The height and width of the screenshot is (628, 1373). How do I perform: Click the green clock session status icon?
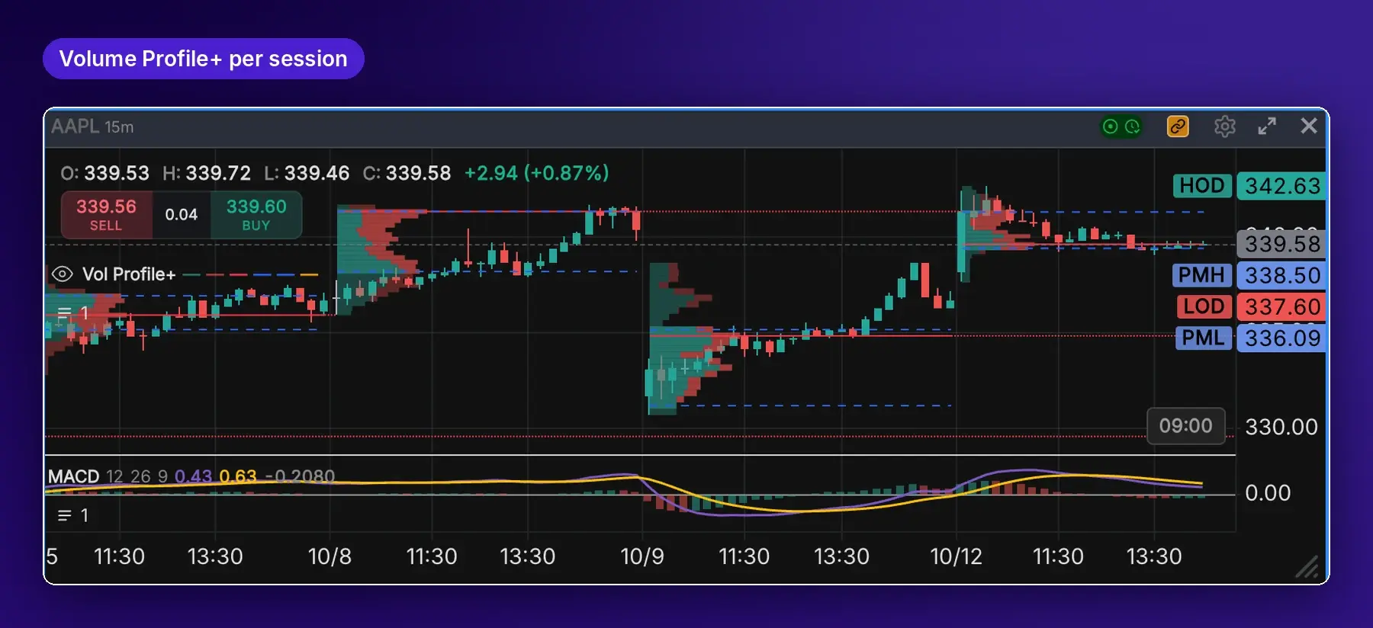(1133, 127)
